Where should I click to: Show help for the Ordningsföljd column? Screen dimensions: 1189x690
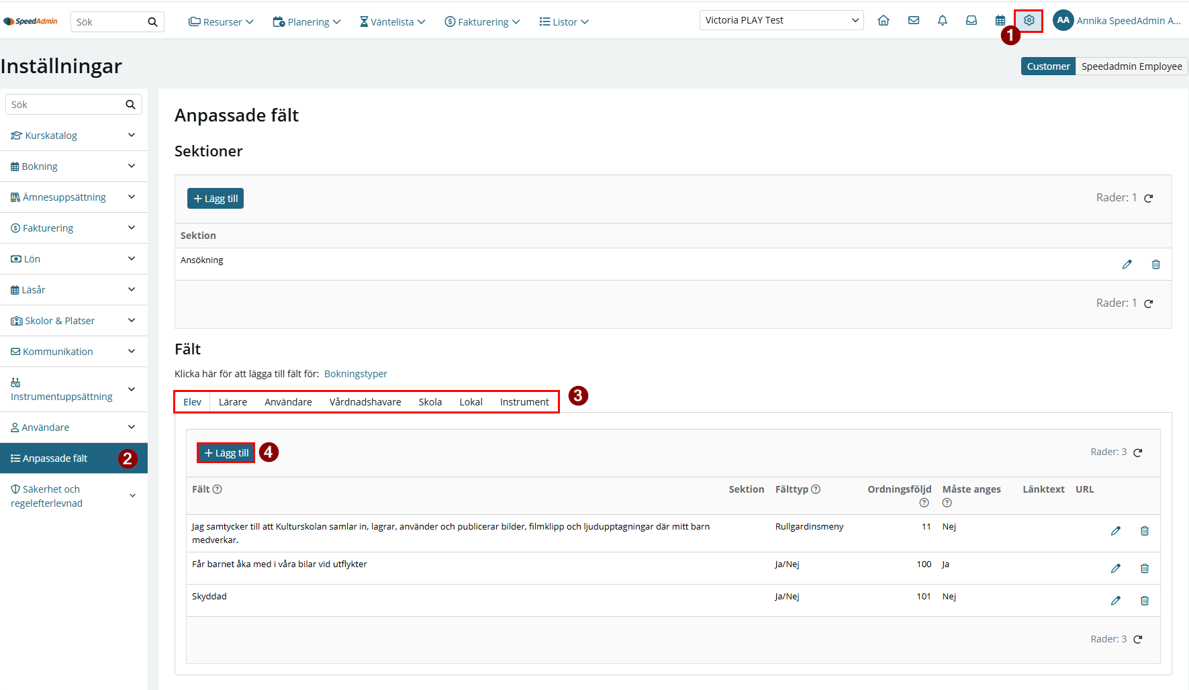(x=924, y=503)
